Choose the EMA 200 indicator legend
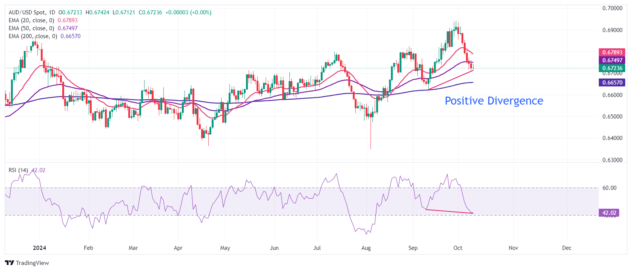This screenshot has width=632, height=271. pyautogui.click(x=33, y=36)
